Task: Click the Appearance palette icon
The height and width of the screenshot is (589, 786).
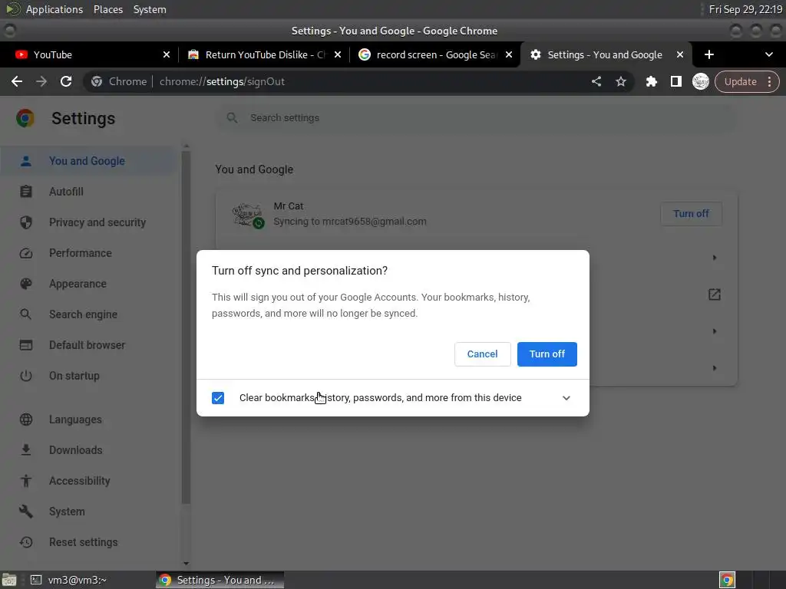Action: click(x=25, y=284)
